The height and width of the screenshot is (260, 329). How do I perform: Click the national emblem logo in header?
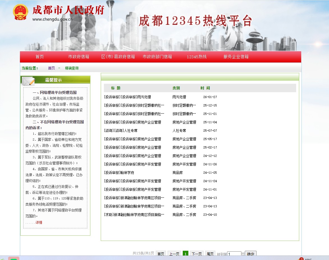[20, 12]
